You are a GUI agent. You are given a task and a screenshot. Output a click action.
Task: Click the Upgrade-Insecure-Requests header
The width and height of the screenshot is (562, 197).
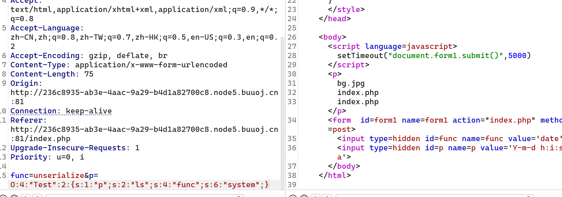click(x=75, y=148)
